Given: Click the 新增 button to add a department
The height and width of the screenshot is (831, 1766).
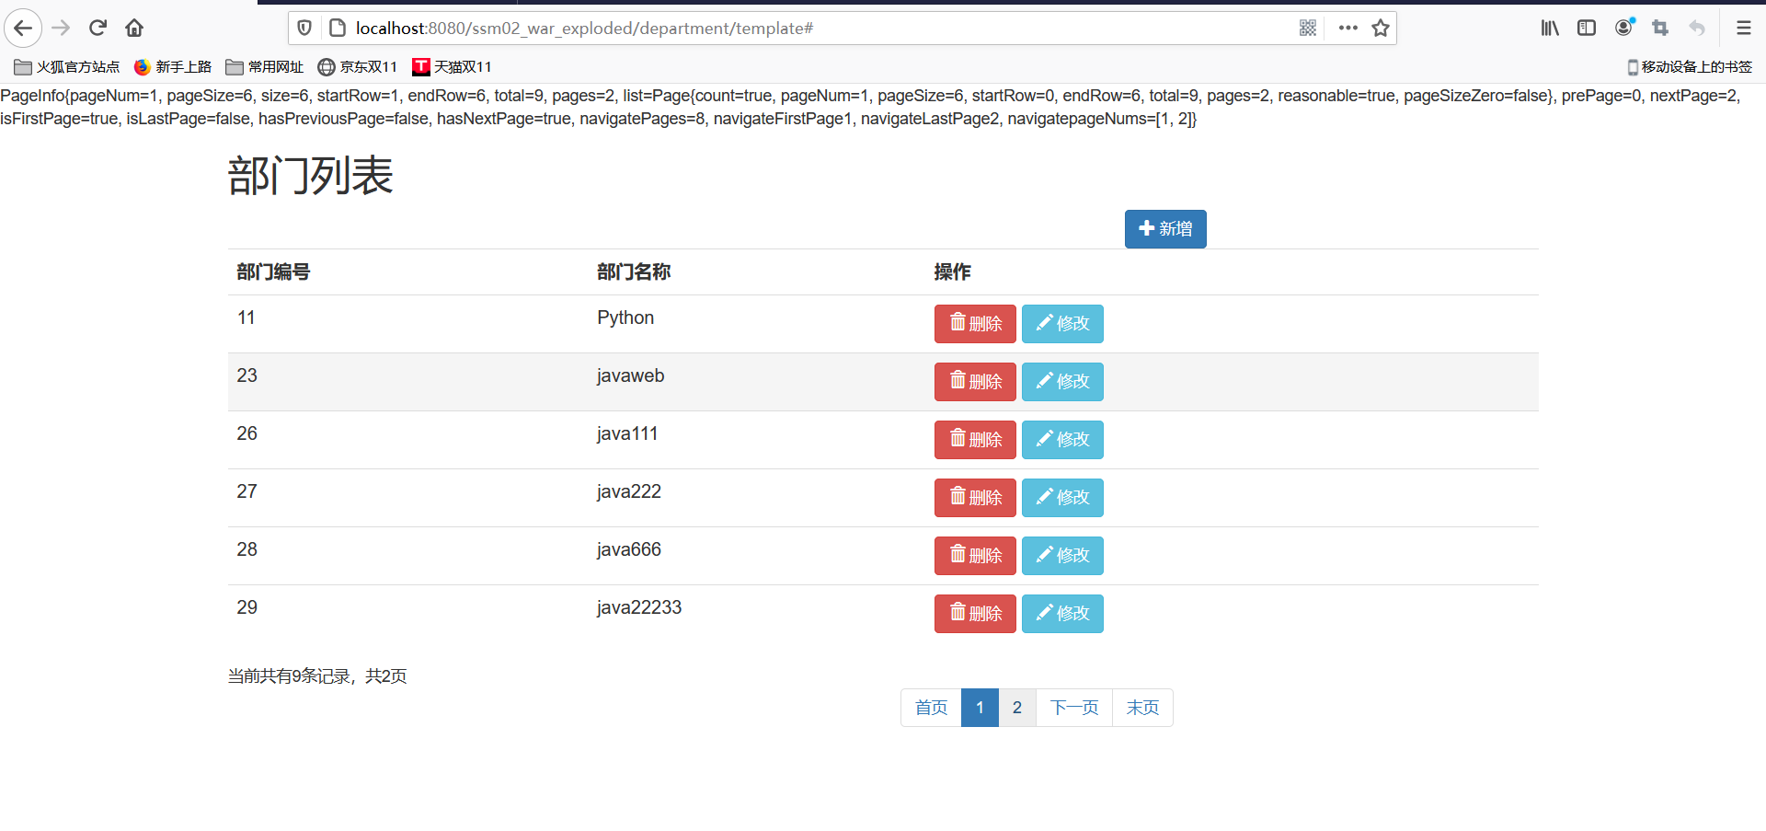Looking at the screenshot, I should (1164, 228).
